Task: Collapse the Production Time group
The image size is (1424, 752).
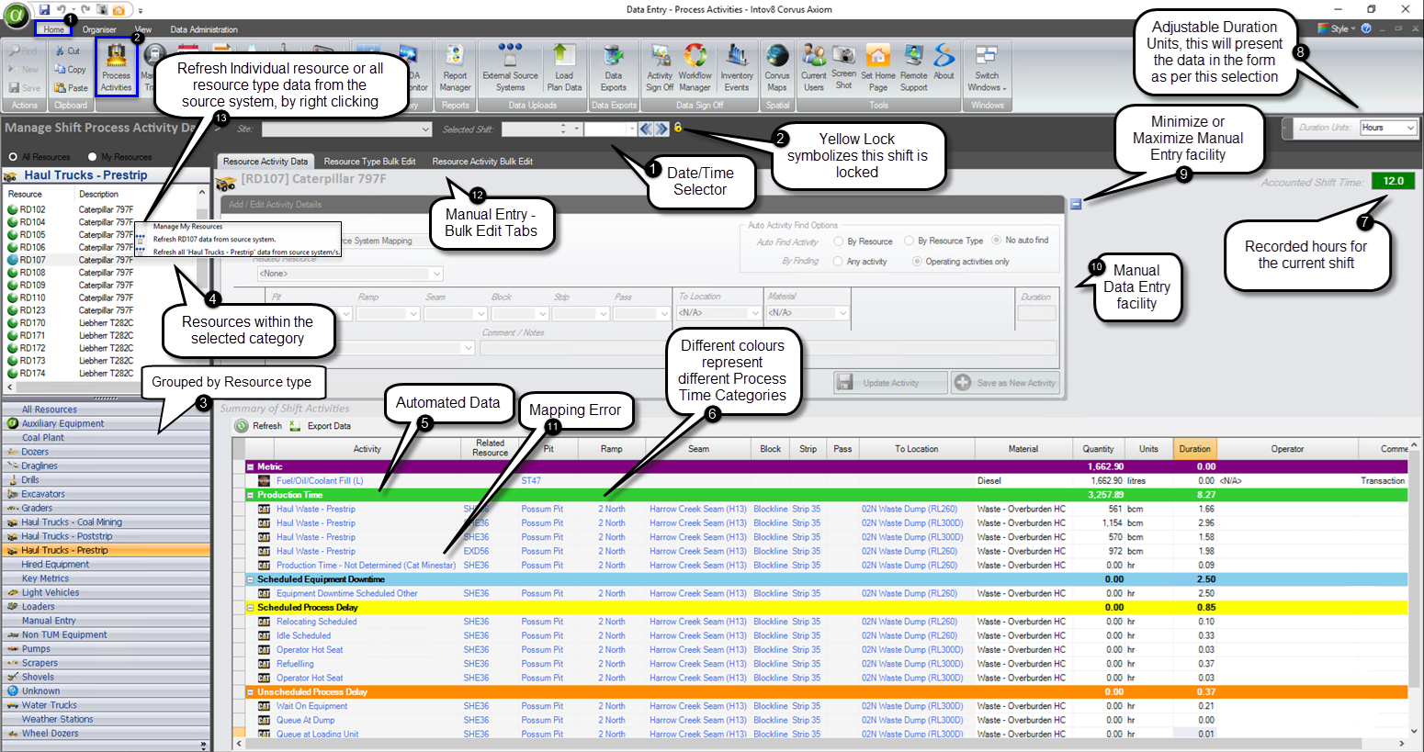Action: 250,495
